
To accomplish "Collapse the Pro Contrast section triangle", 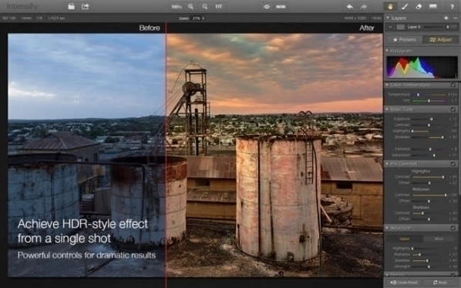I will tap(387, 163).
